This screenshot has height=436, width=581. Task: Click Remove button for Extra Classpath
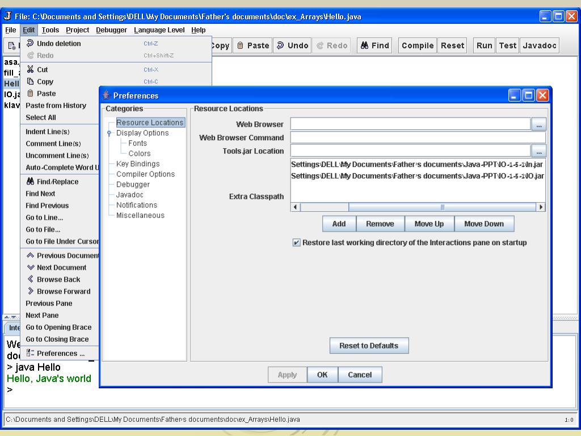pyautogui.click(x=380, y=224)
